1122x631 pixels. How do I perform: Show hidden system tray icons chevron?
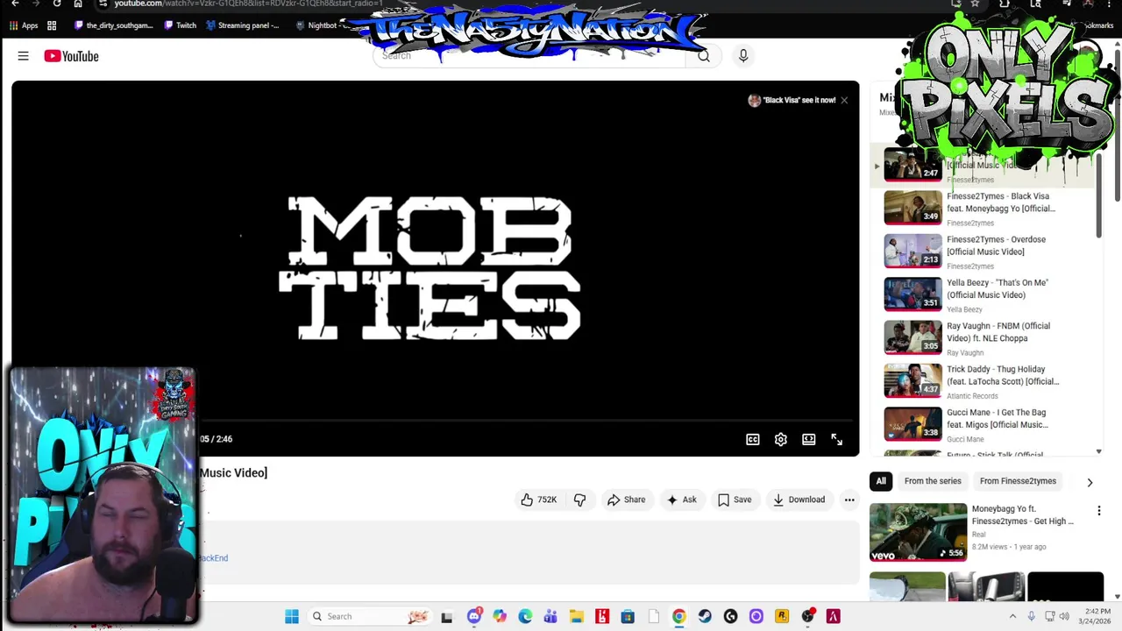tap(1012, 617)
